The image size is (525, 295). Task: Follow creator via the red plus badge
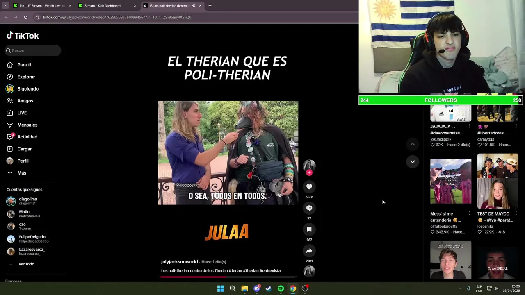click(309, 172)
